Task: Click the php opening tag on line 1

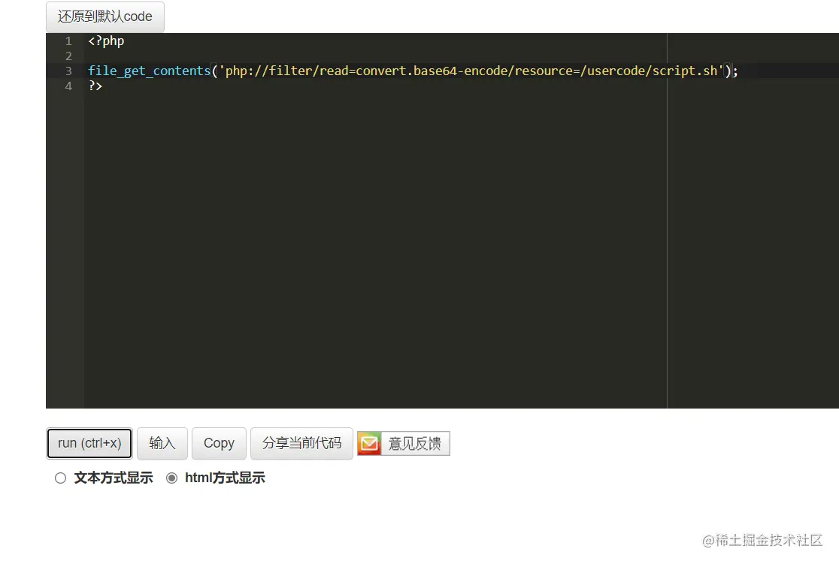Action: point(105,41)
